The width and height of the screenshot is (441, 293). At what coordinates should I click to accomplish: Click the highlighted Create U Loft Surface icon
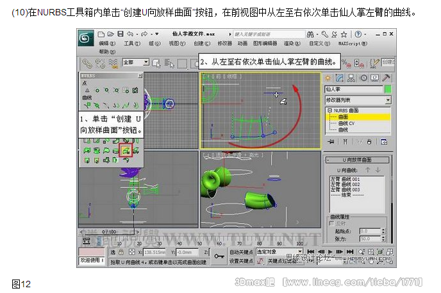(x=126, y=151)
